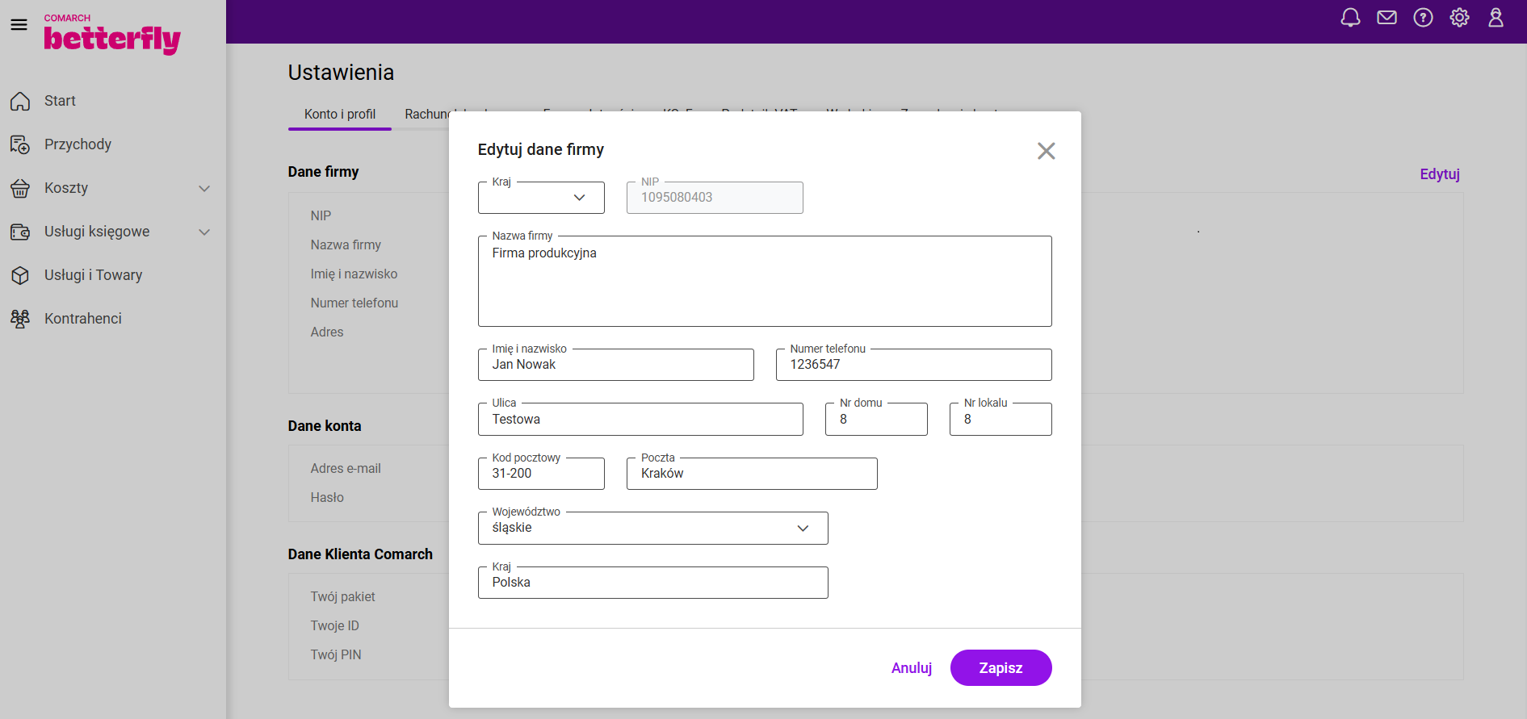This screenshot has height=719, width=1527.
Task: Click the Anuluj link
Action: (911, 668)
